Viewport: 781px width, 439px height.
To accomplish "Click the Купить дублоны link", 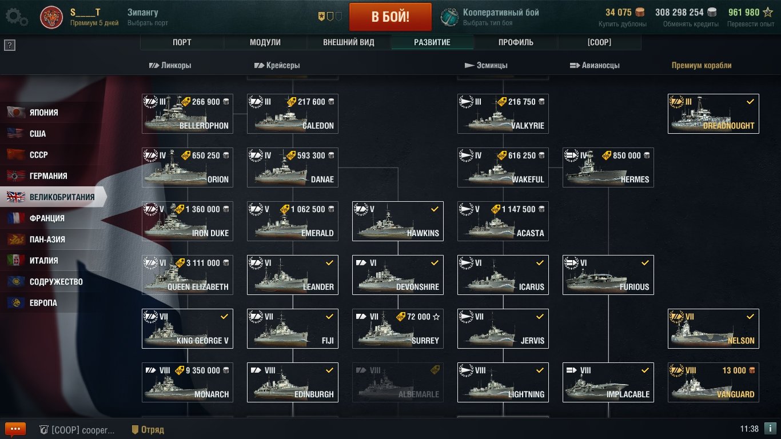I will click(623, 24).
